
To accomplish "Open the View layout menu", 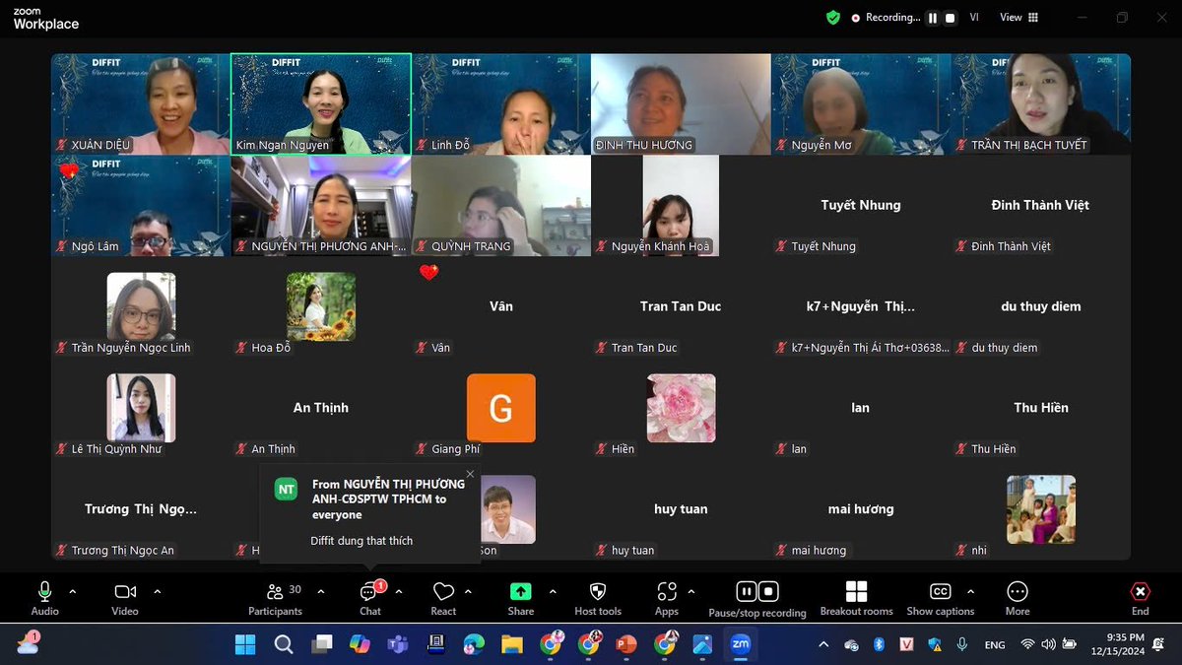I will (1018, 18).
